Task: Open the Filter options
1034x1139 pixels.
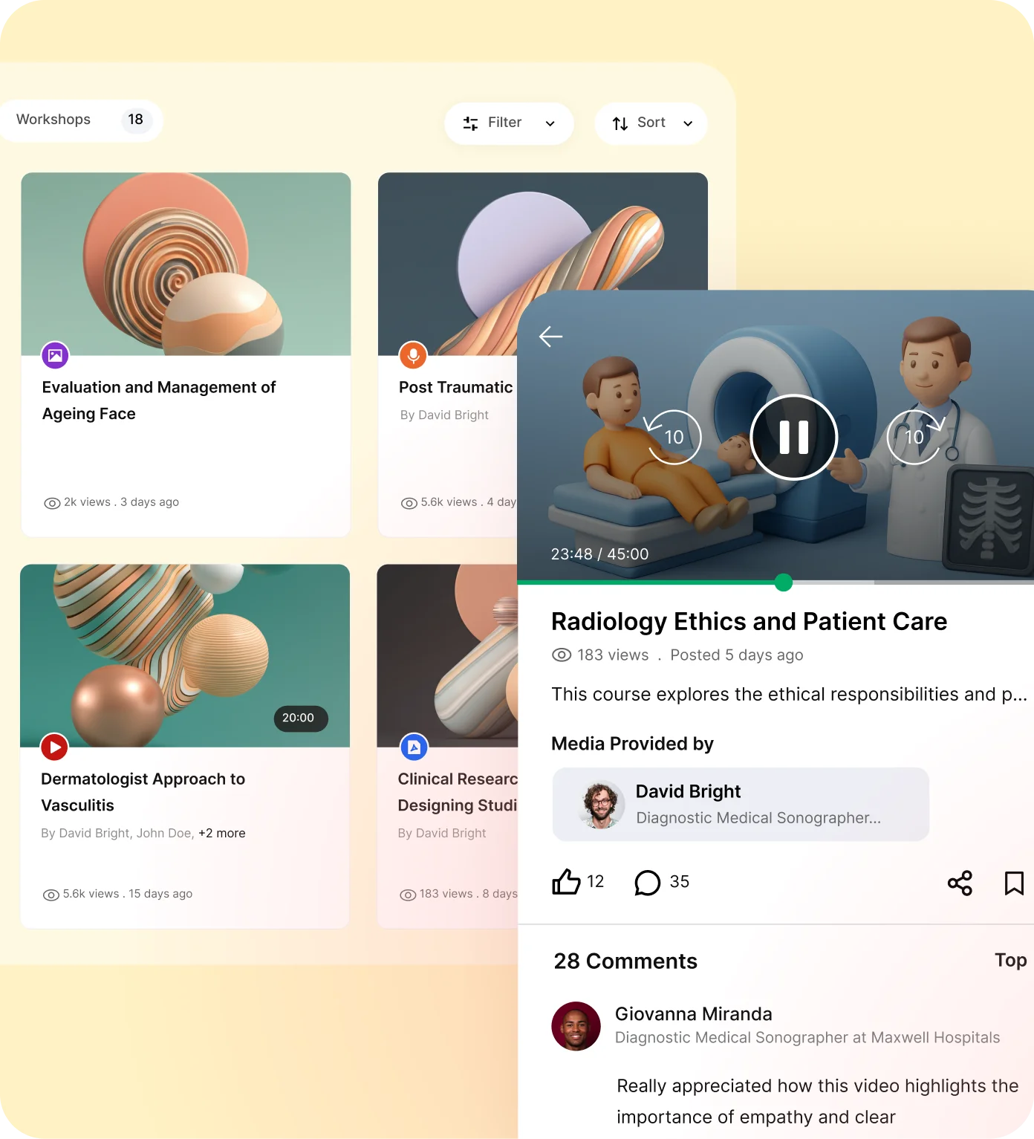Action: [508, 123]
